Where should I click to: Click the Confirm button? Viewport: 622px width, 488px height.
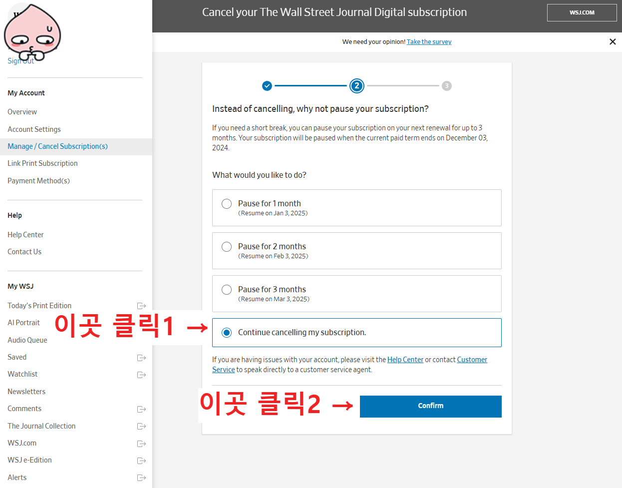point(430,406)
